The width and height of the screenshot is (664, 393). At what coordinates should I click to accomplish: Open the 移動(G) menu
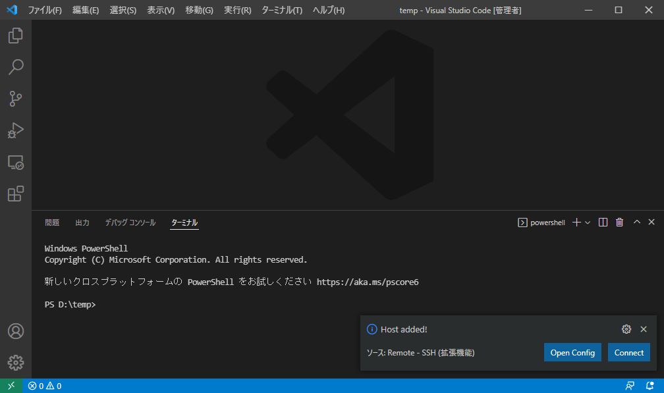click(199, 10)
